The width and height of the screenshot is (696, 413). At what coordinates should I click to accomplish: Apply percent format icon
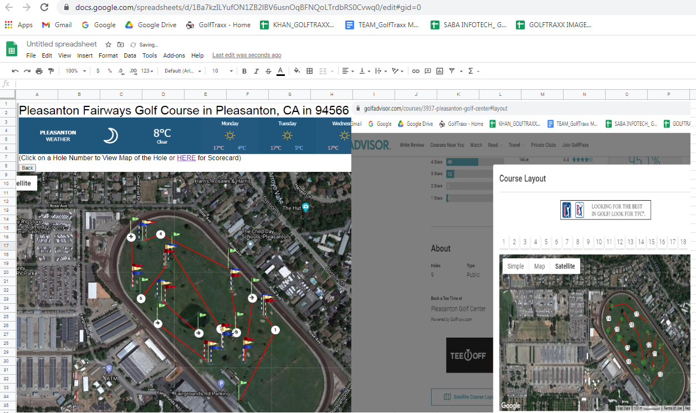110,71
